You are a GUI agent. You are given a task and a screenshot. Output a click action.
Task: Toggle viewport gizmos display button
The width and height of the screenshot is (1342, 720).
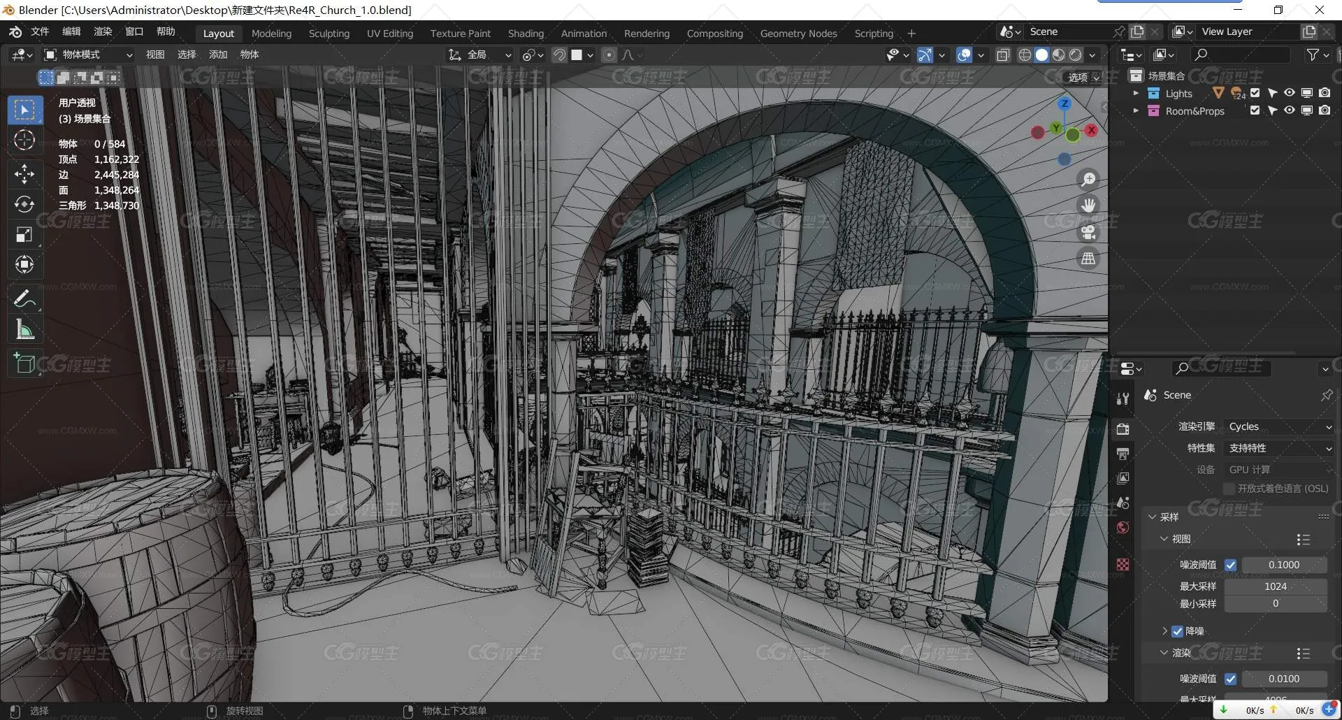(x=925, y=55)
